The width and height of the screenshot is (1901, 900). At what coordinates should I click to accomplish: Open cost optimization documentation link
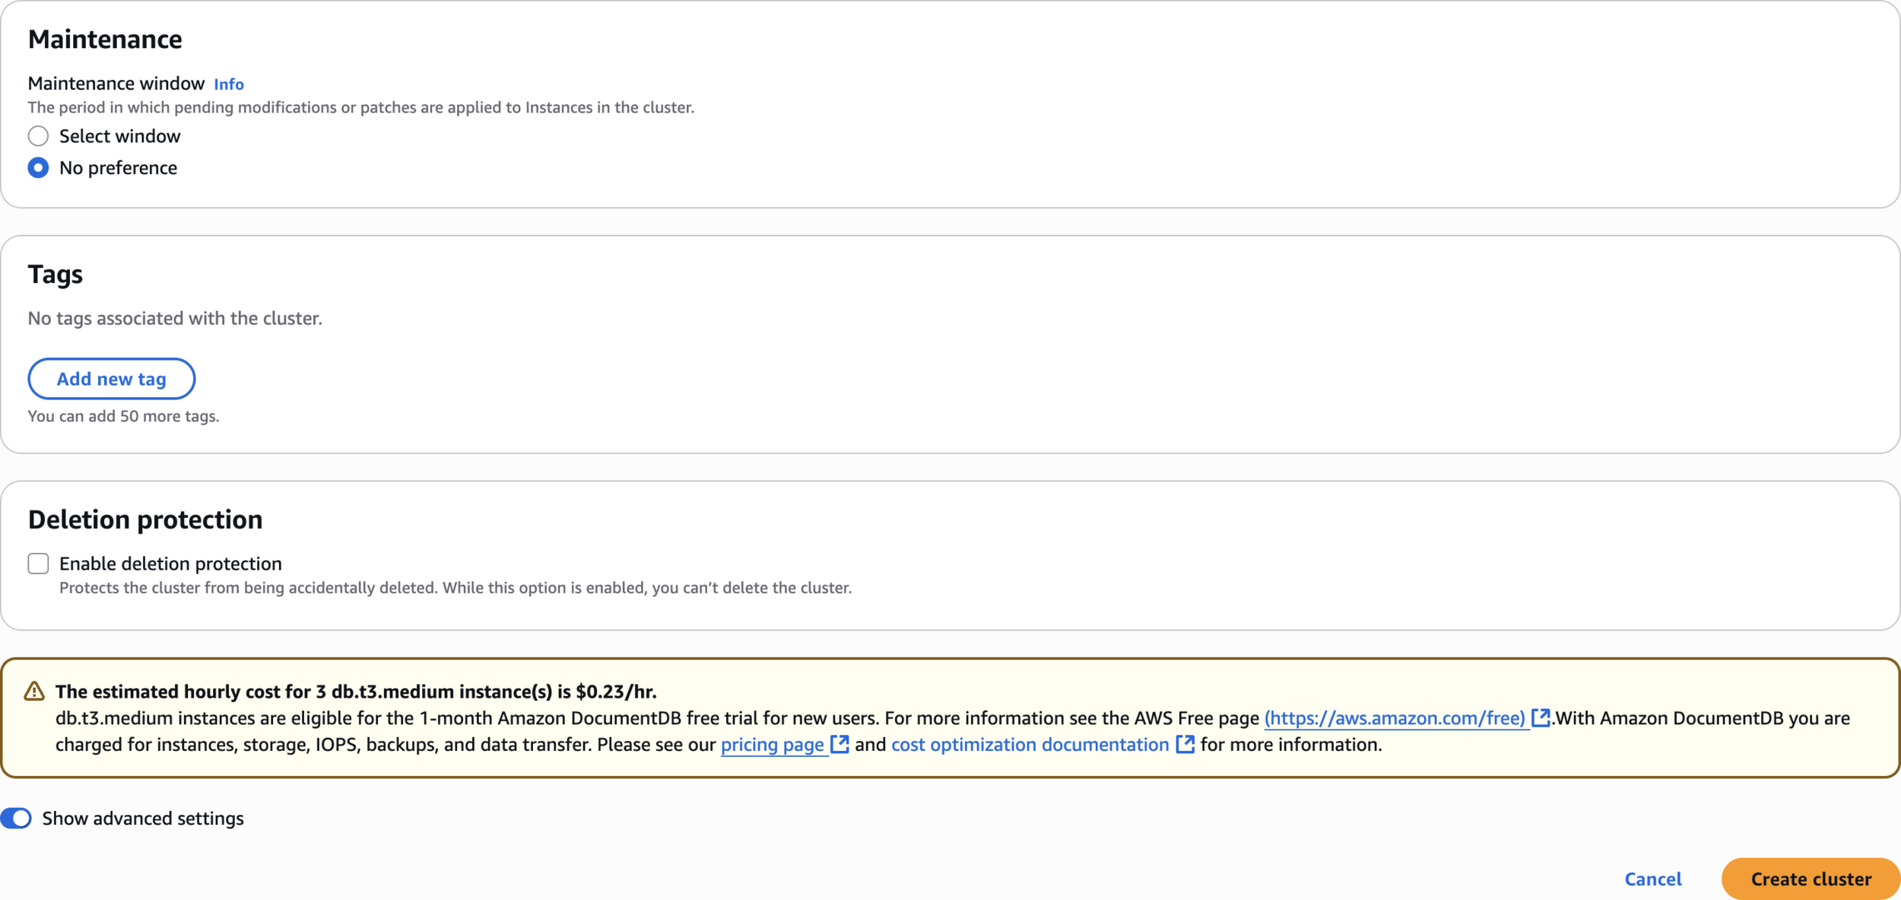click(1030, 745)
